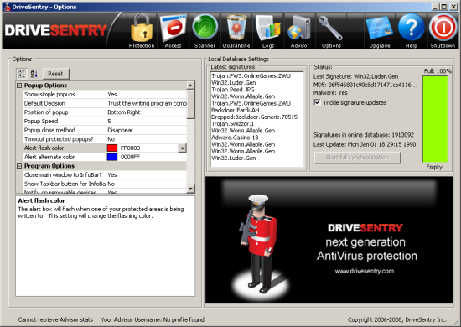The image size is (461, 327).
Task: Click the 0000FF color value
Action: tap(130, 157)
